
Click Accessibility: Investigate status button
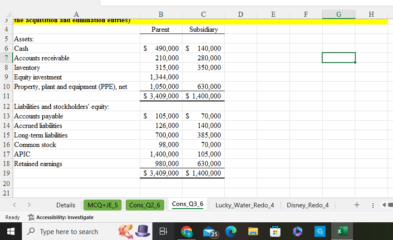pos(61,217)
